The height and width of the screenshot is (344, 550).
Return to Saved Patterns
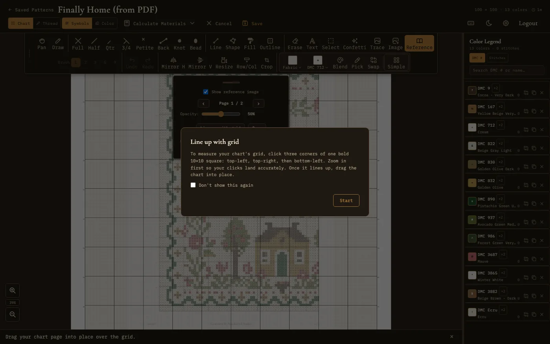[31, 10]
